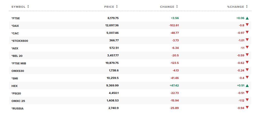The image size is (253, 115).
Task: Select the HEX percent change +0.51
Action: point(241,85)
